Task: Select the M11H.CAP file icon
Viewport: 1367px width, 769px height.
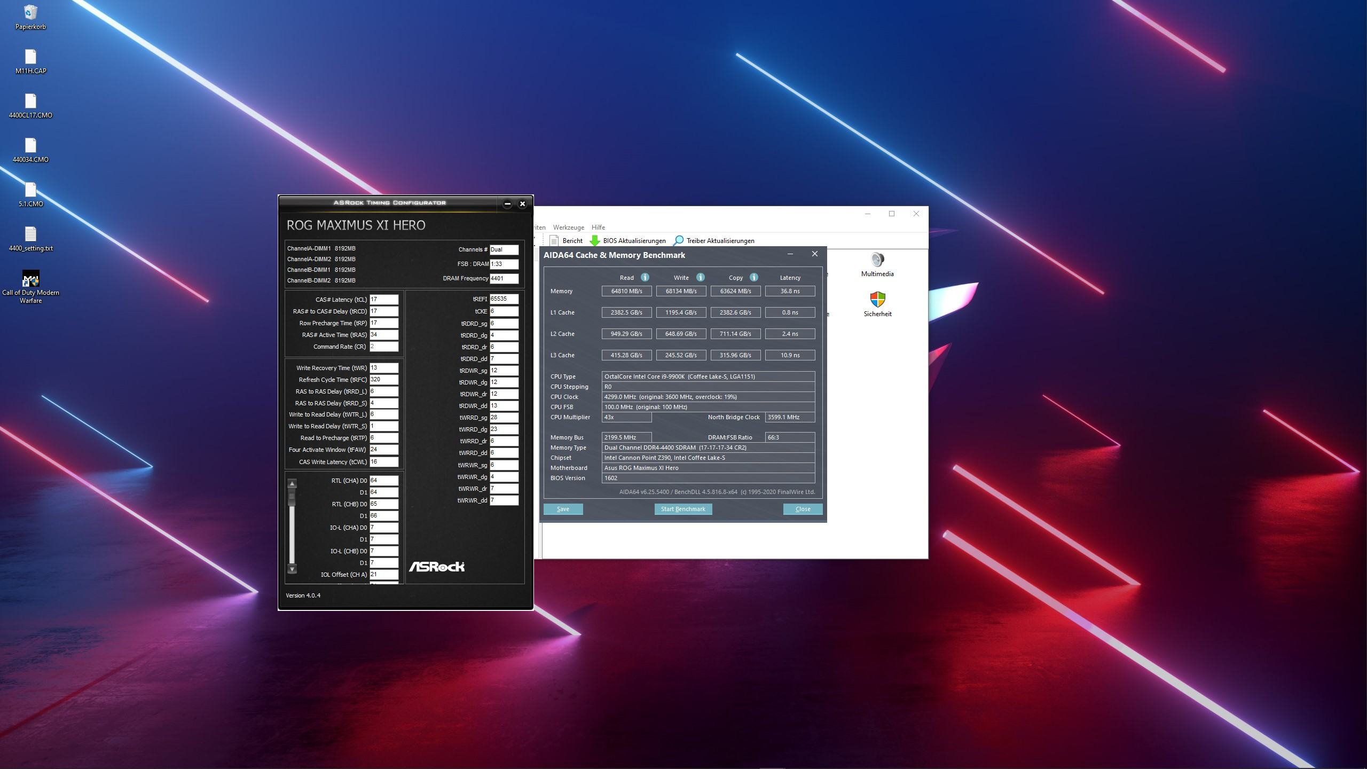Action: coord(30,57)
